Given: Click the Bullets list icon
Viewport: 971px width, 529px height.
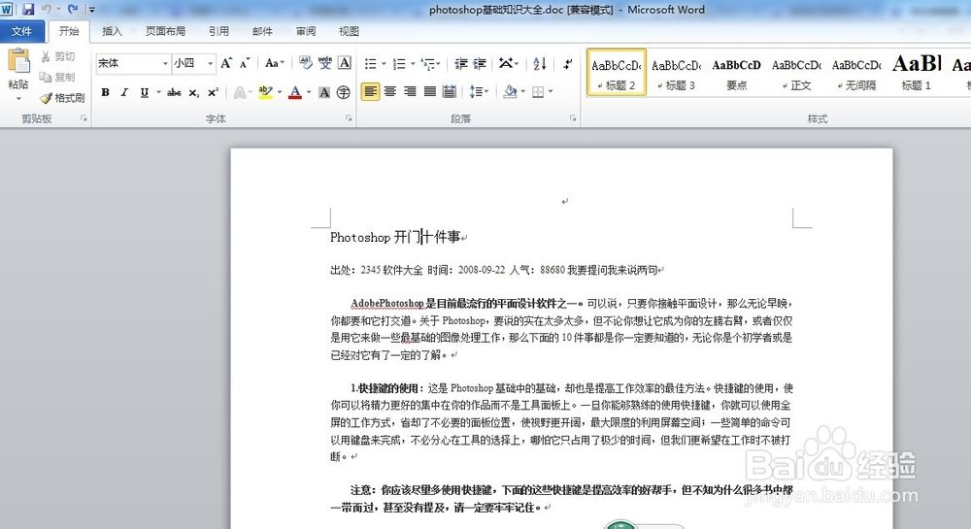Looking at the screenshot, I should (370, 64).
